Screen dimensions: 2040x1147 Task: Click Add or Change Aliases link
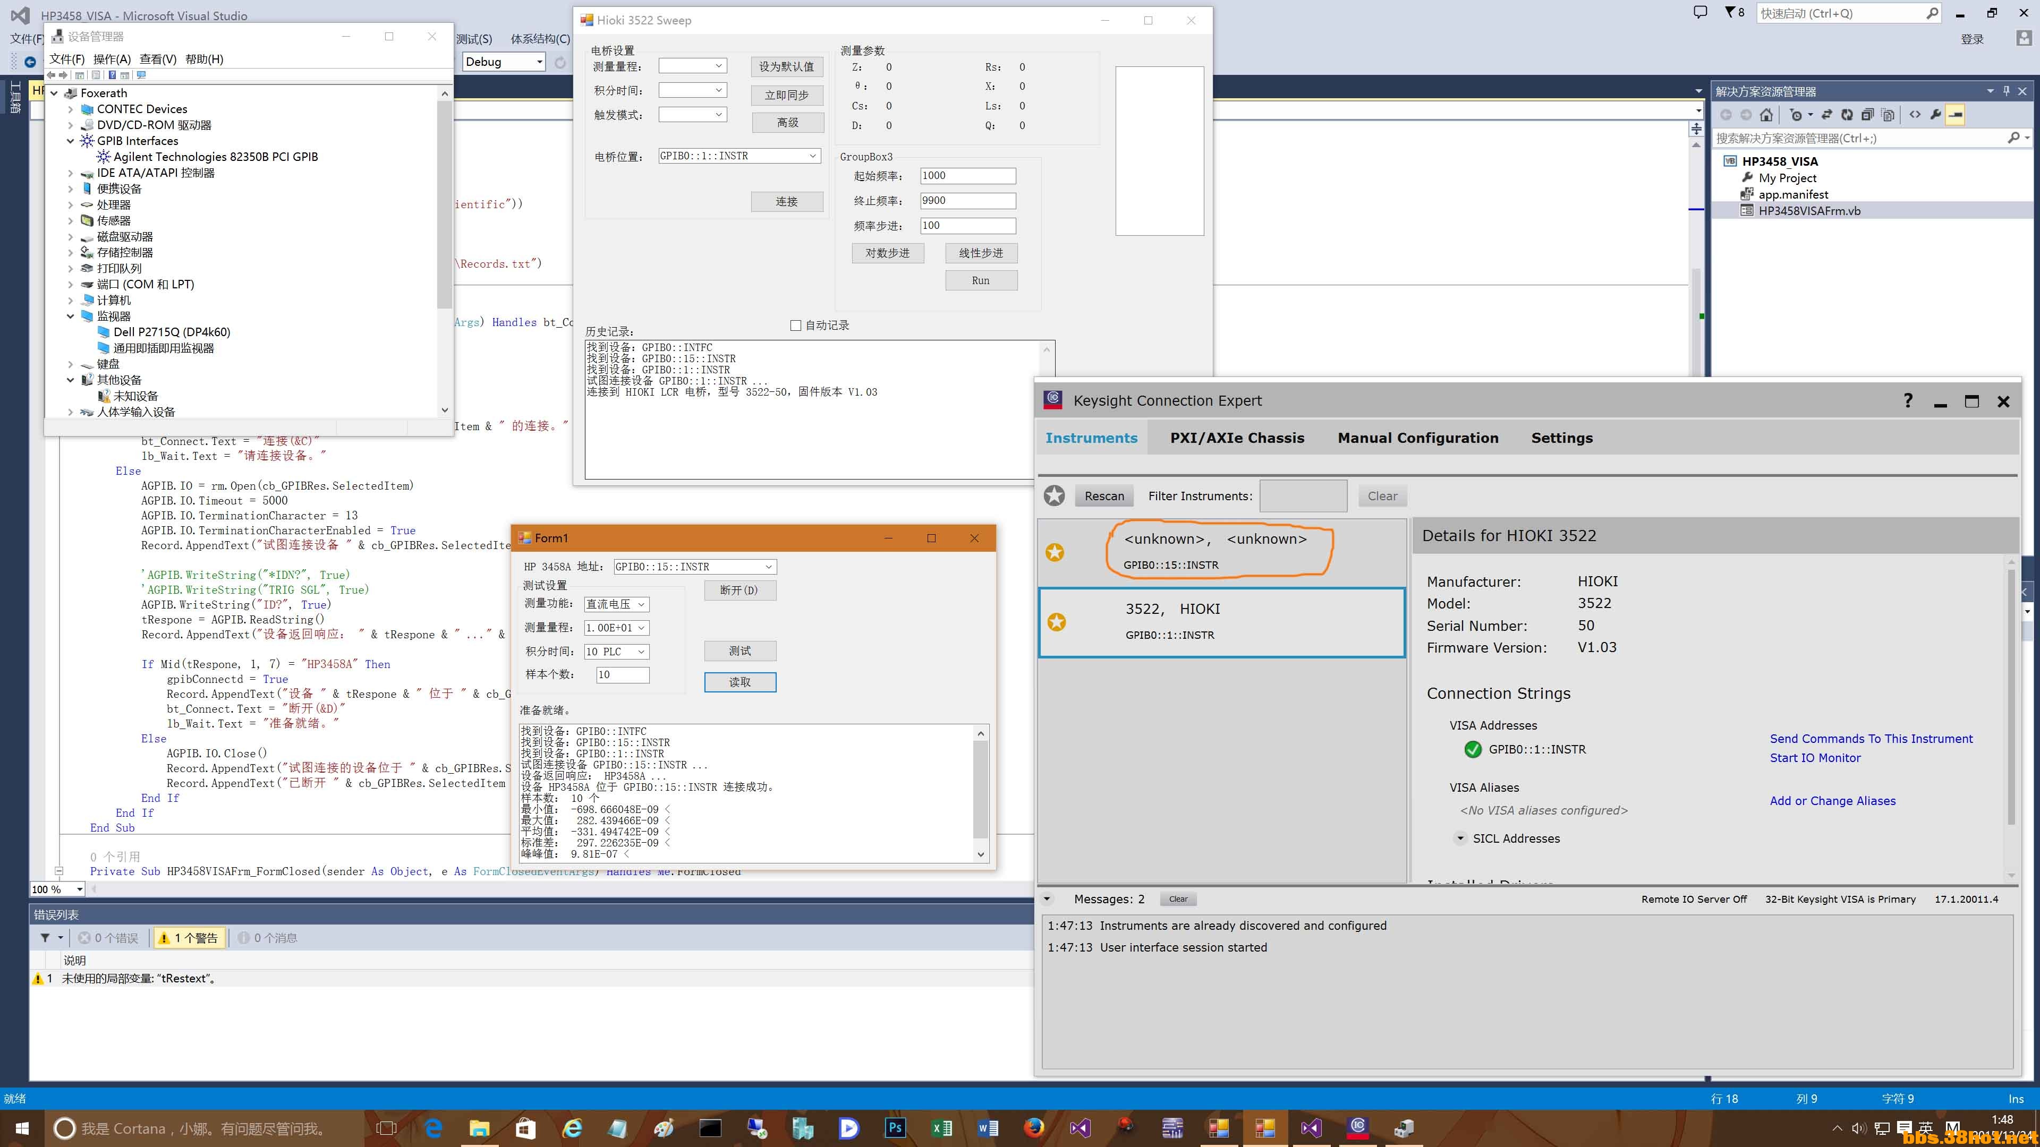click(1832, 801)
